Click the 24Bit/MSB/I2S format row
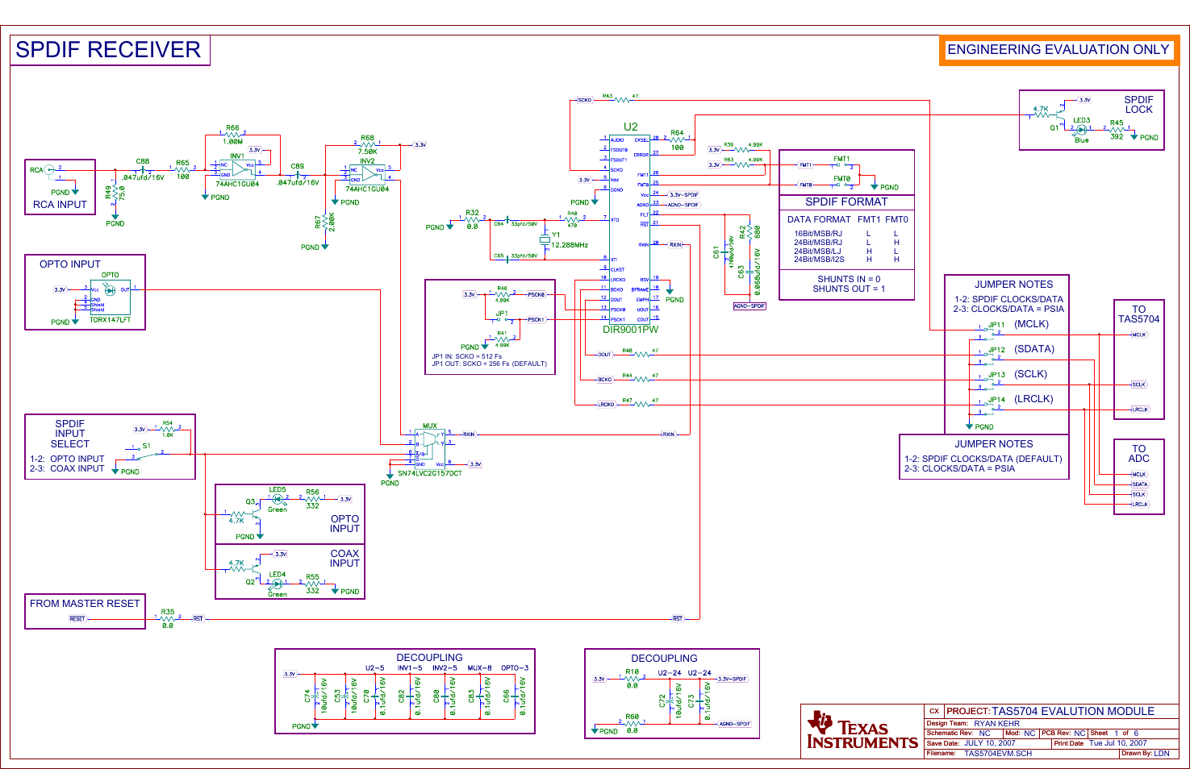The width and height of the screenshot is (1190, 769). (x=847, y=260)
